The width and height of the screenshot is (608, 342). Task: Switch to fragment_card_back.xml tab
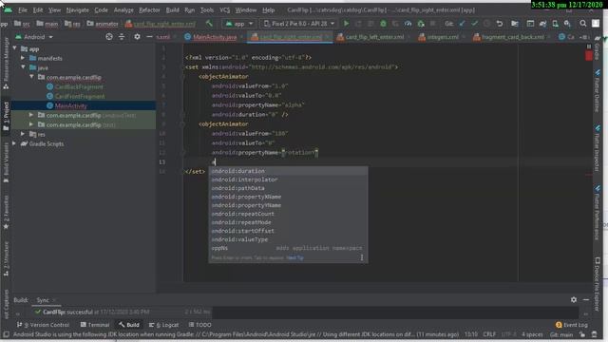point(512,37)
